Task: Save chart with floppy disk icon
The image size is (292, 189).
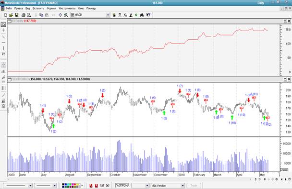Action: point(17,15)
